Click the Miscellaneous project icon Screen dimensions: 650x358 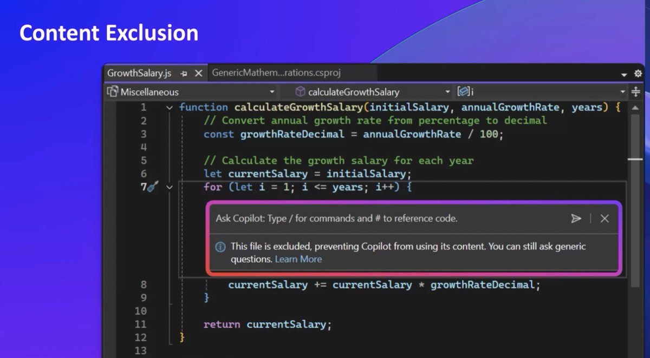click(113, 92)
